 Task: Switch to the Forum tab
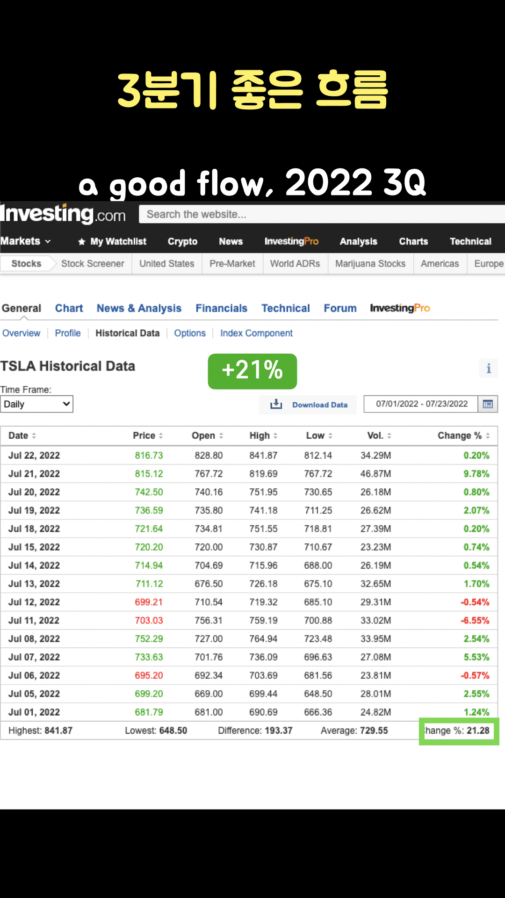point(340,308)
